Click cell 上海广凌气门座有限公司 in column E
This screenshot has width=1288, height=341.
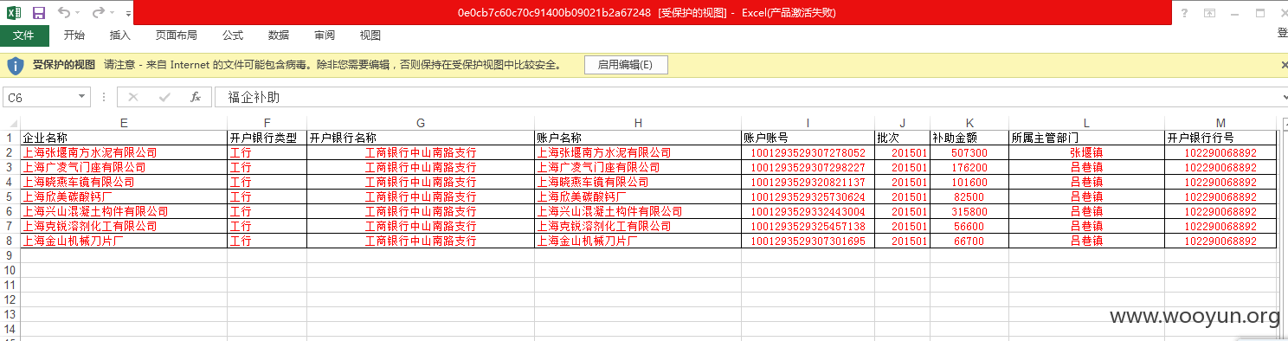[124, 167]
